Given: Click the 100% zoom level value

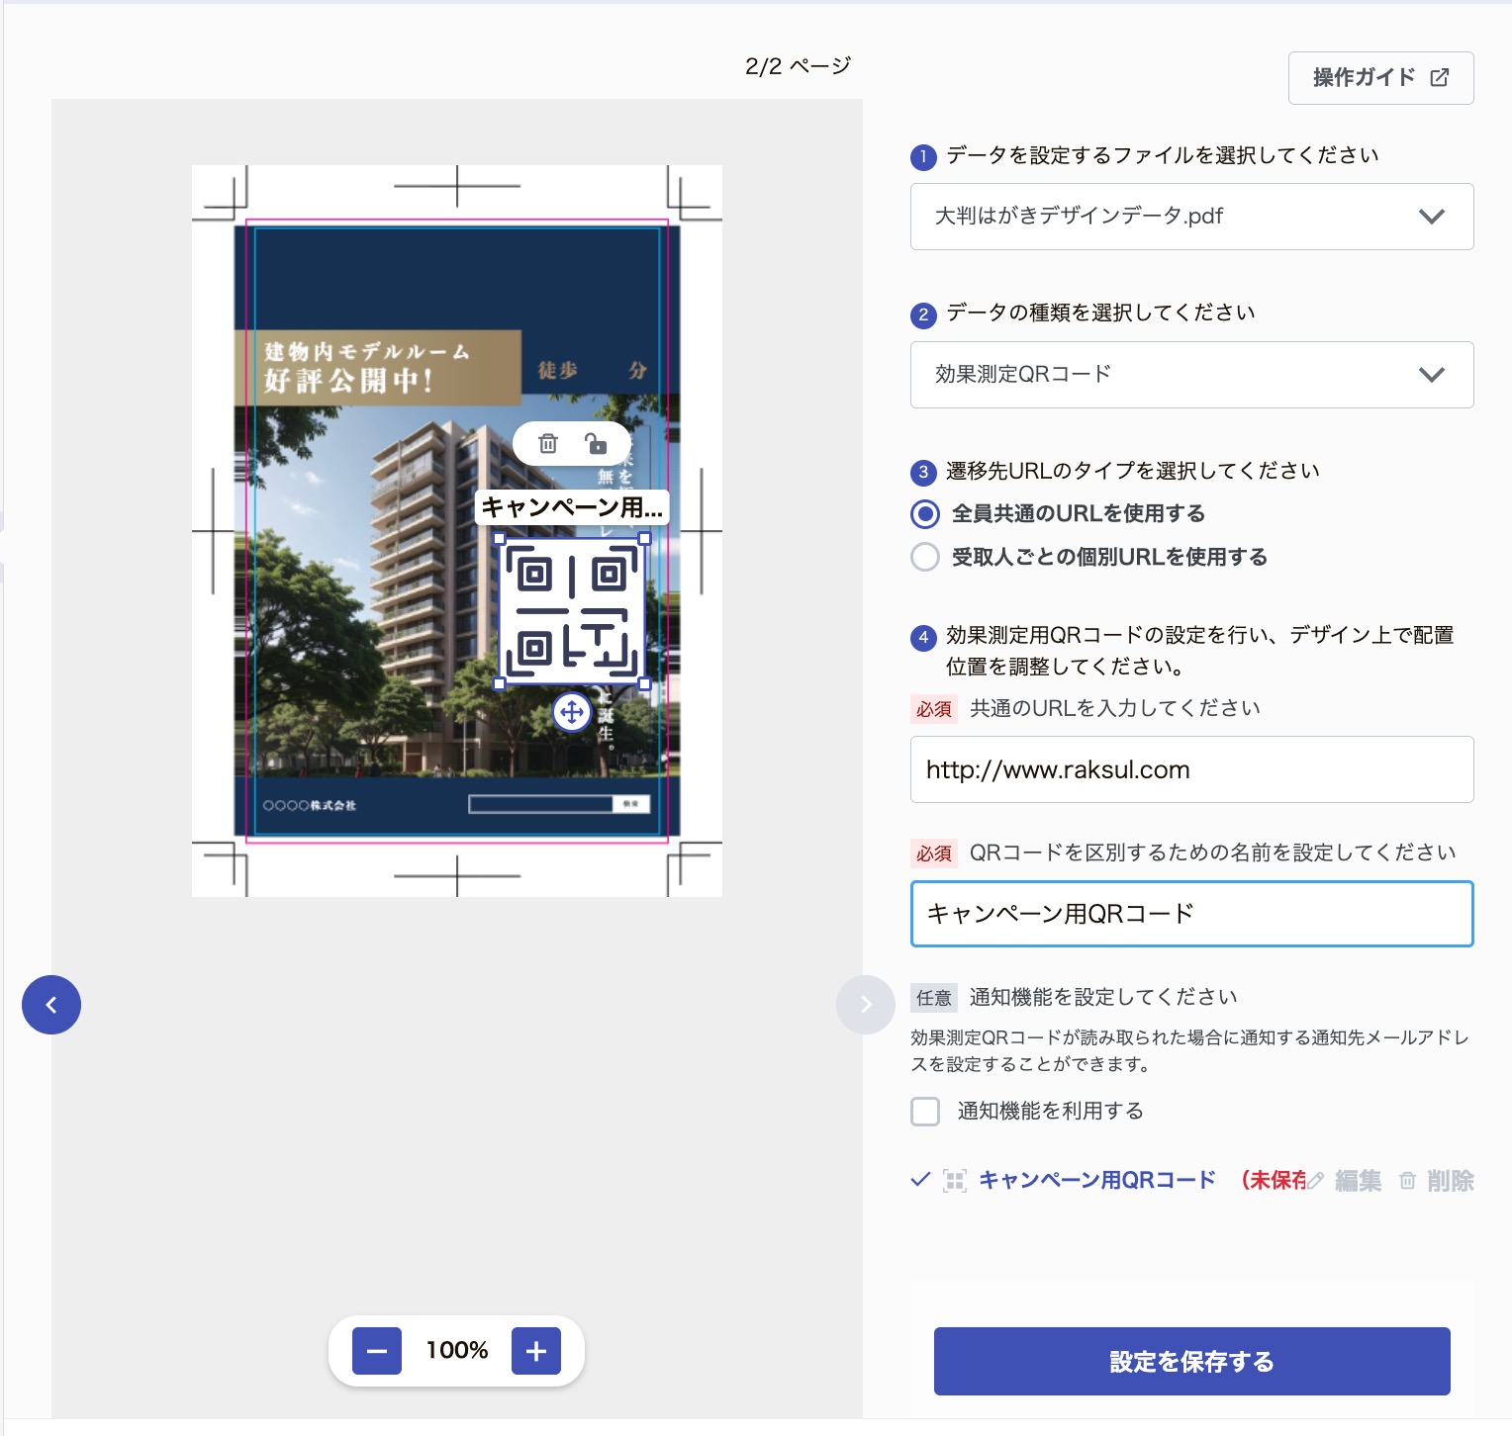Looking at the screenshot, I should click(457, 1351).
